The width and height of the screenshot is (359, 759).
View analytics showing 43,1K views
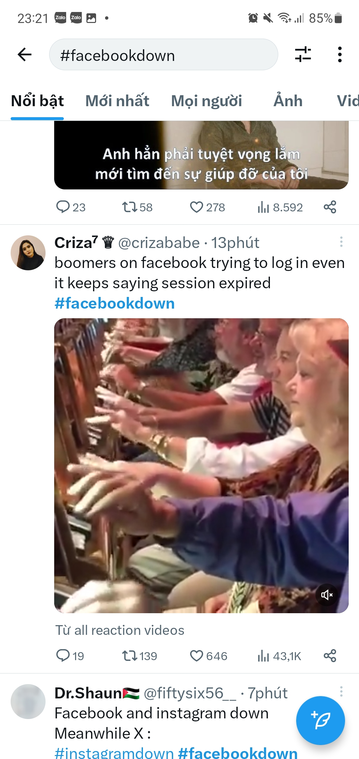click(279, 656)
